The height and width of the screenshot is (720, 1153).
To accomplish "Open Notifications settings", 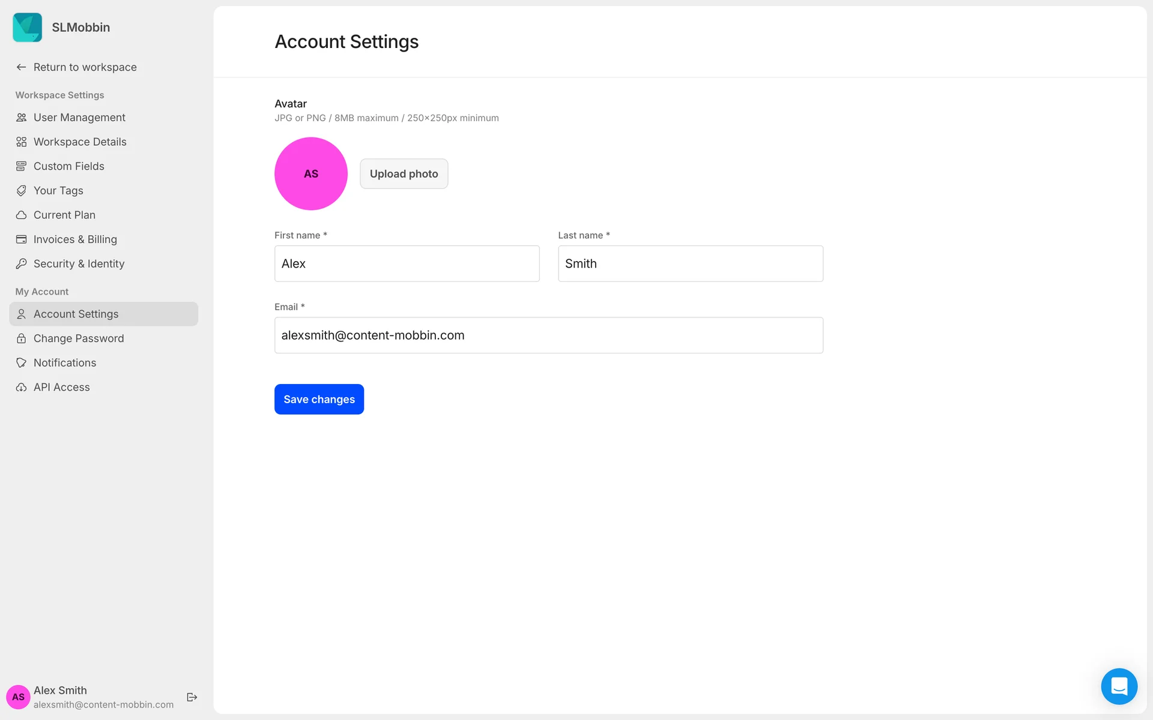I will pyautogui.click(x=65, y=363).
